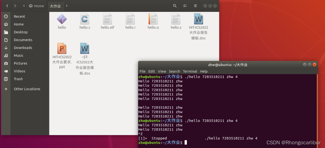Toggle list/grid view in Files

click(185, 6)
